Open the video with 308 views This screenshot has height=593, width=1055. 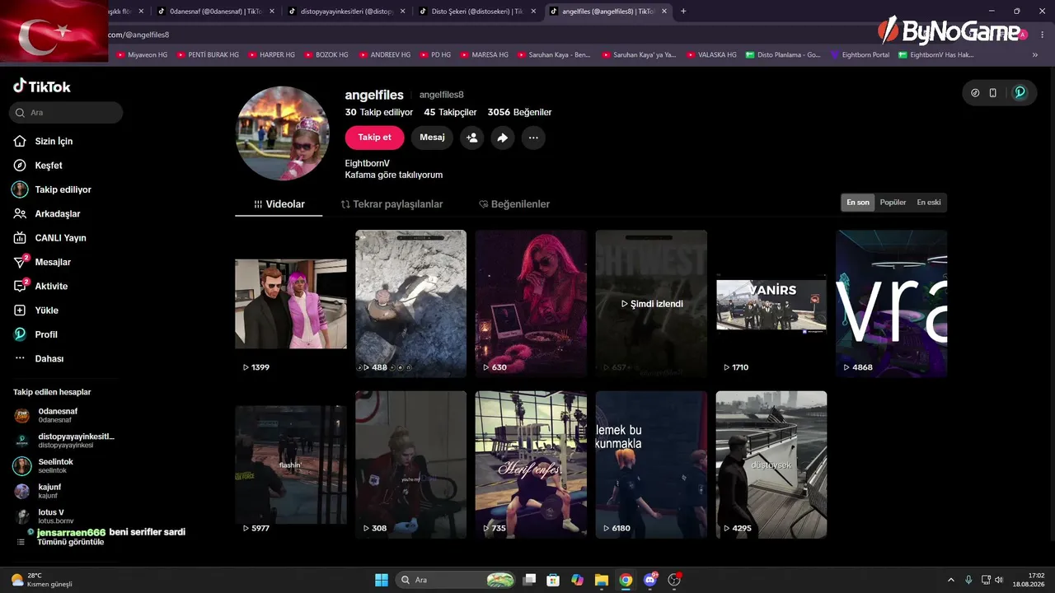tap(410, 465)
